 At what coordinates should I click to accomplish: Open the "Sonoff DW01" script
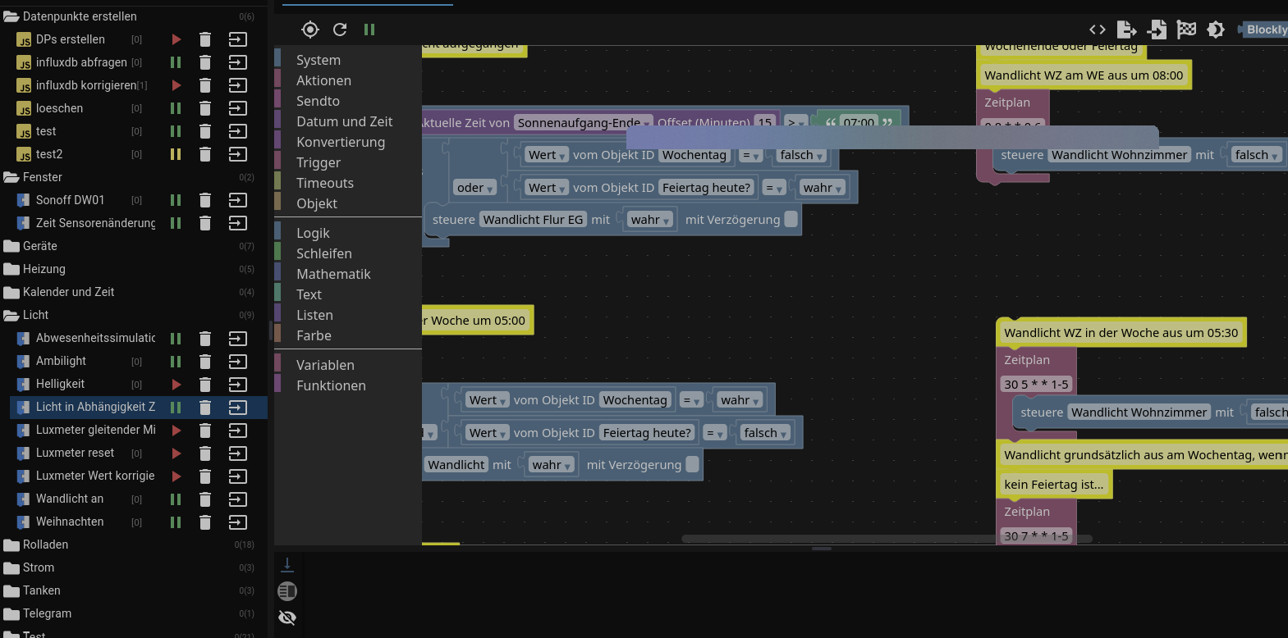point(71,200)
